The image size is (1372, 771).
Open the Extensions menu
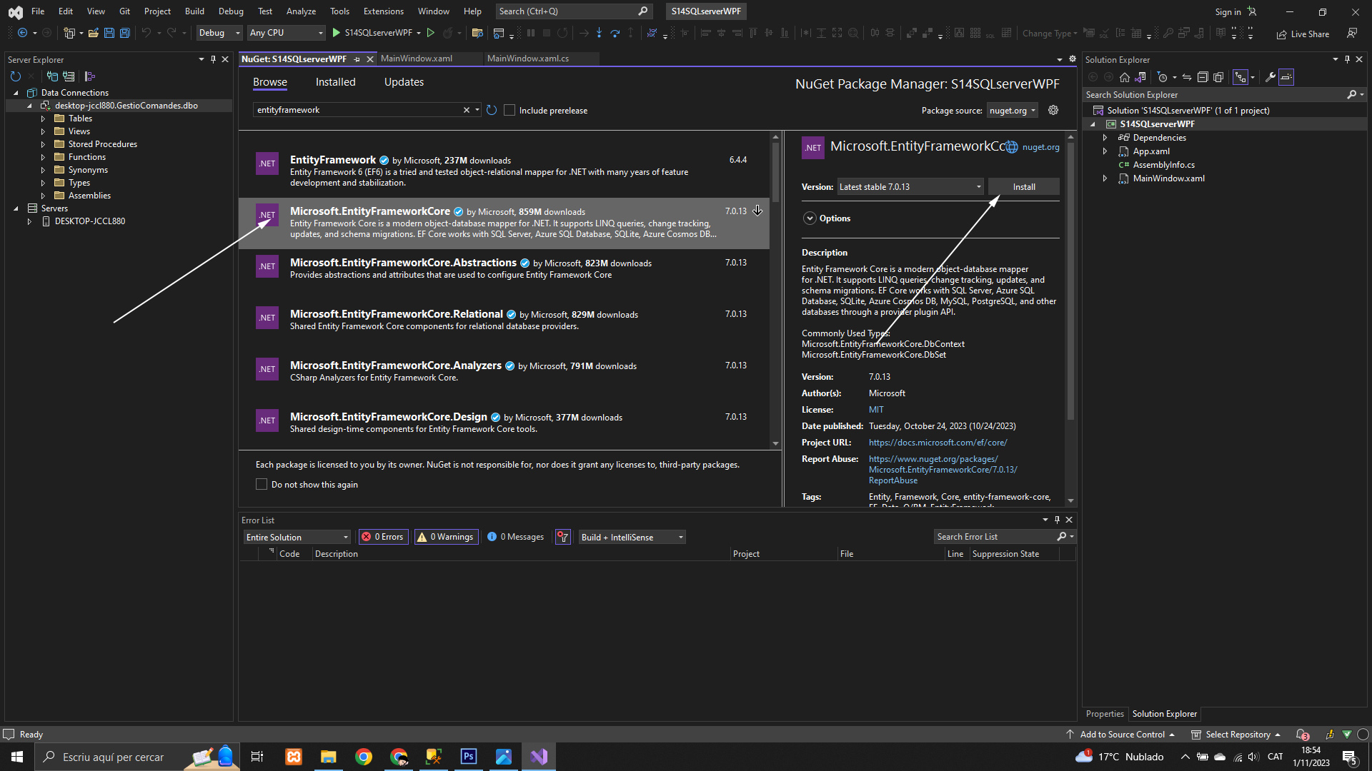pyautogui.click(x=383, y=11)
